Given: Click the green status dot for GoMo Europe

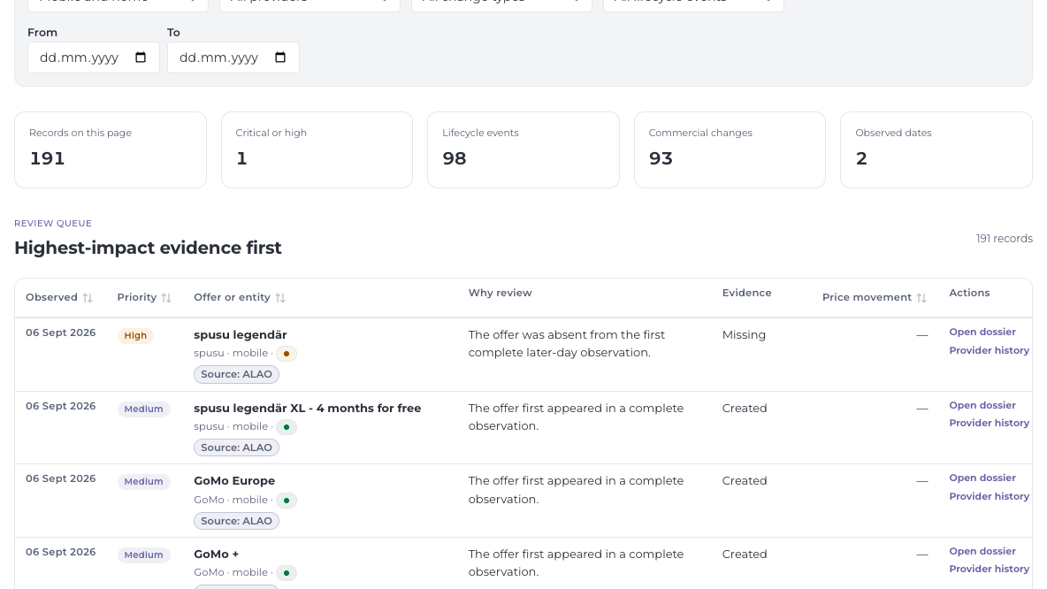Looking at the screenshot, I should (287, 501).
